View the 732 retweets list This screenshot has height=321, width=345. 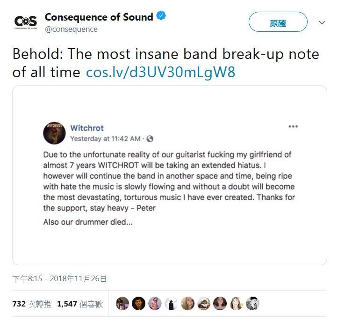click(x=32, y=304)
